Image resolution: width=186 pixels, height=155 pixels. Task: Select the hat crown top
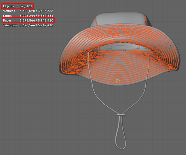[x=121, y=19]
